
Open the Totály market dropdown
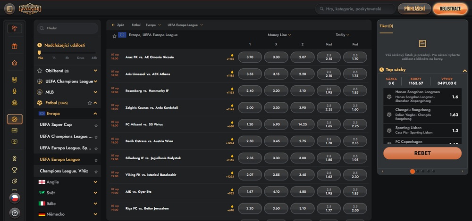pyautogui.click(x=342, y=35)
